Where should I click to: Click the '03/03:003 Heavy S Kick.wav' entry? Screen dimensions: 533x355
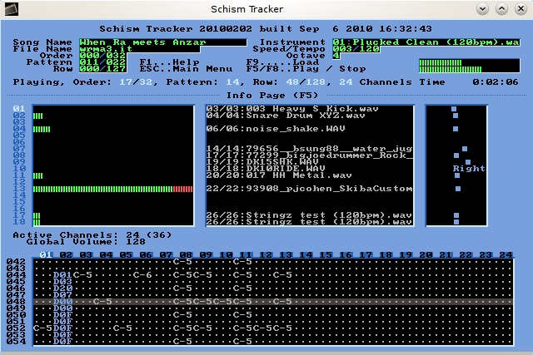[292, 109]
